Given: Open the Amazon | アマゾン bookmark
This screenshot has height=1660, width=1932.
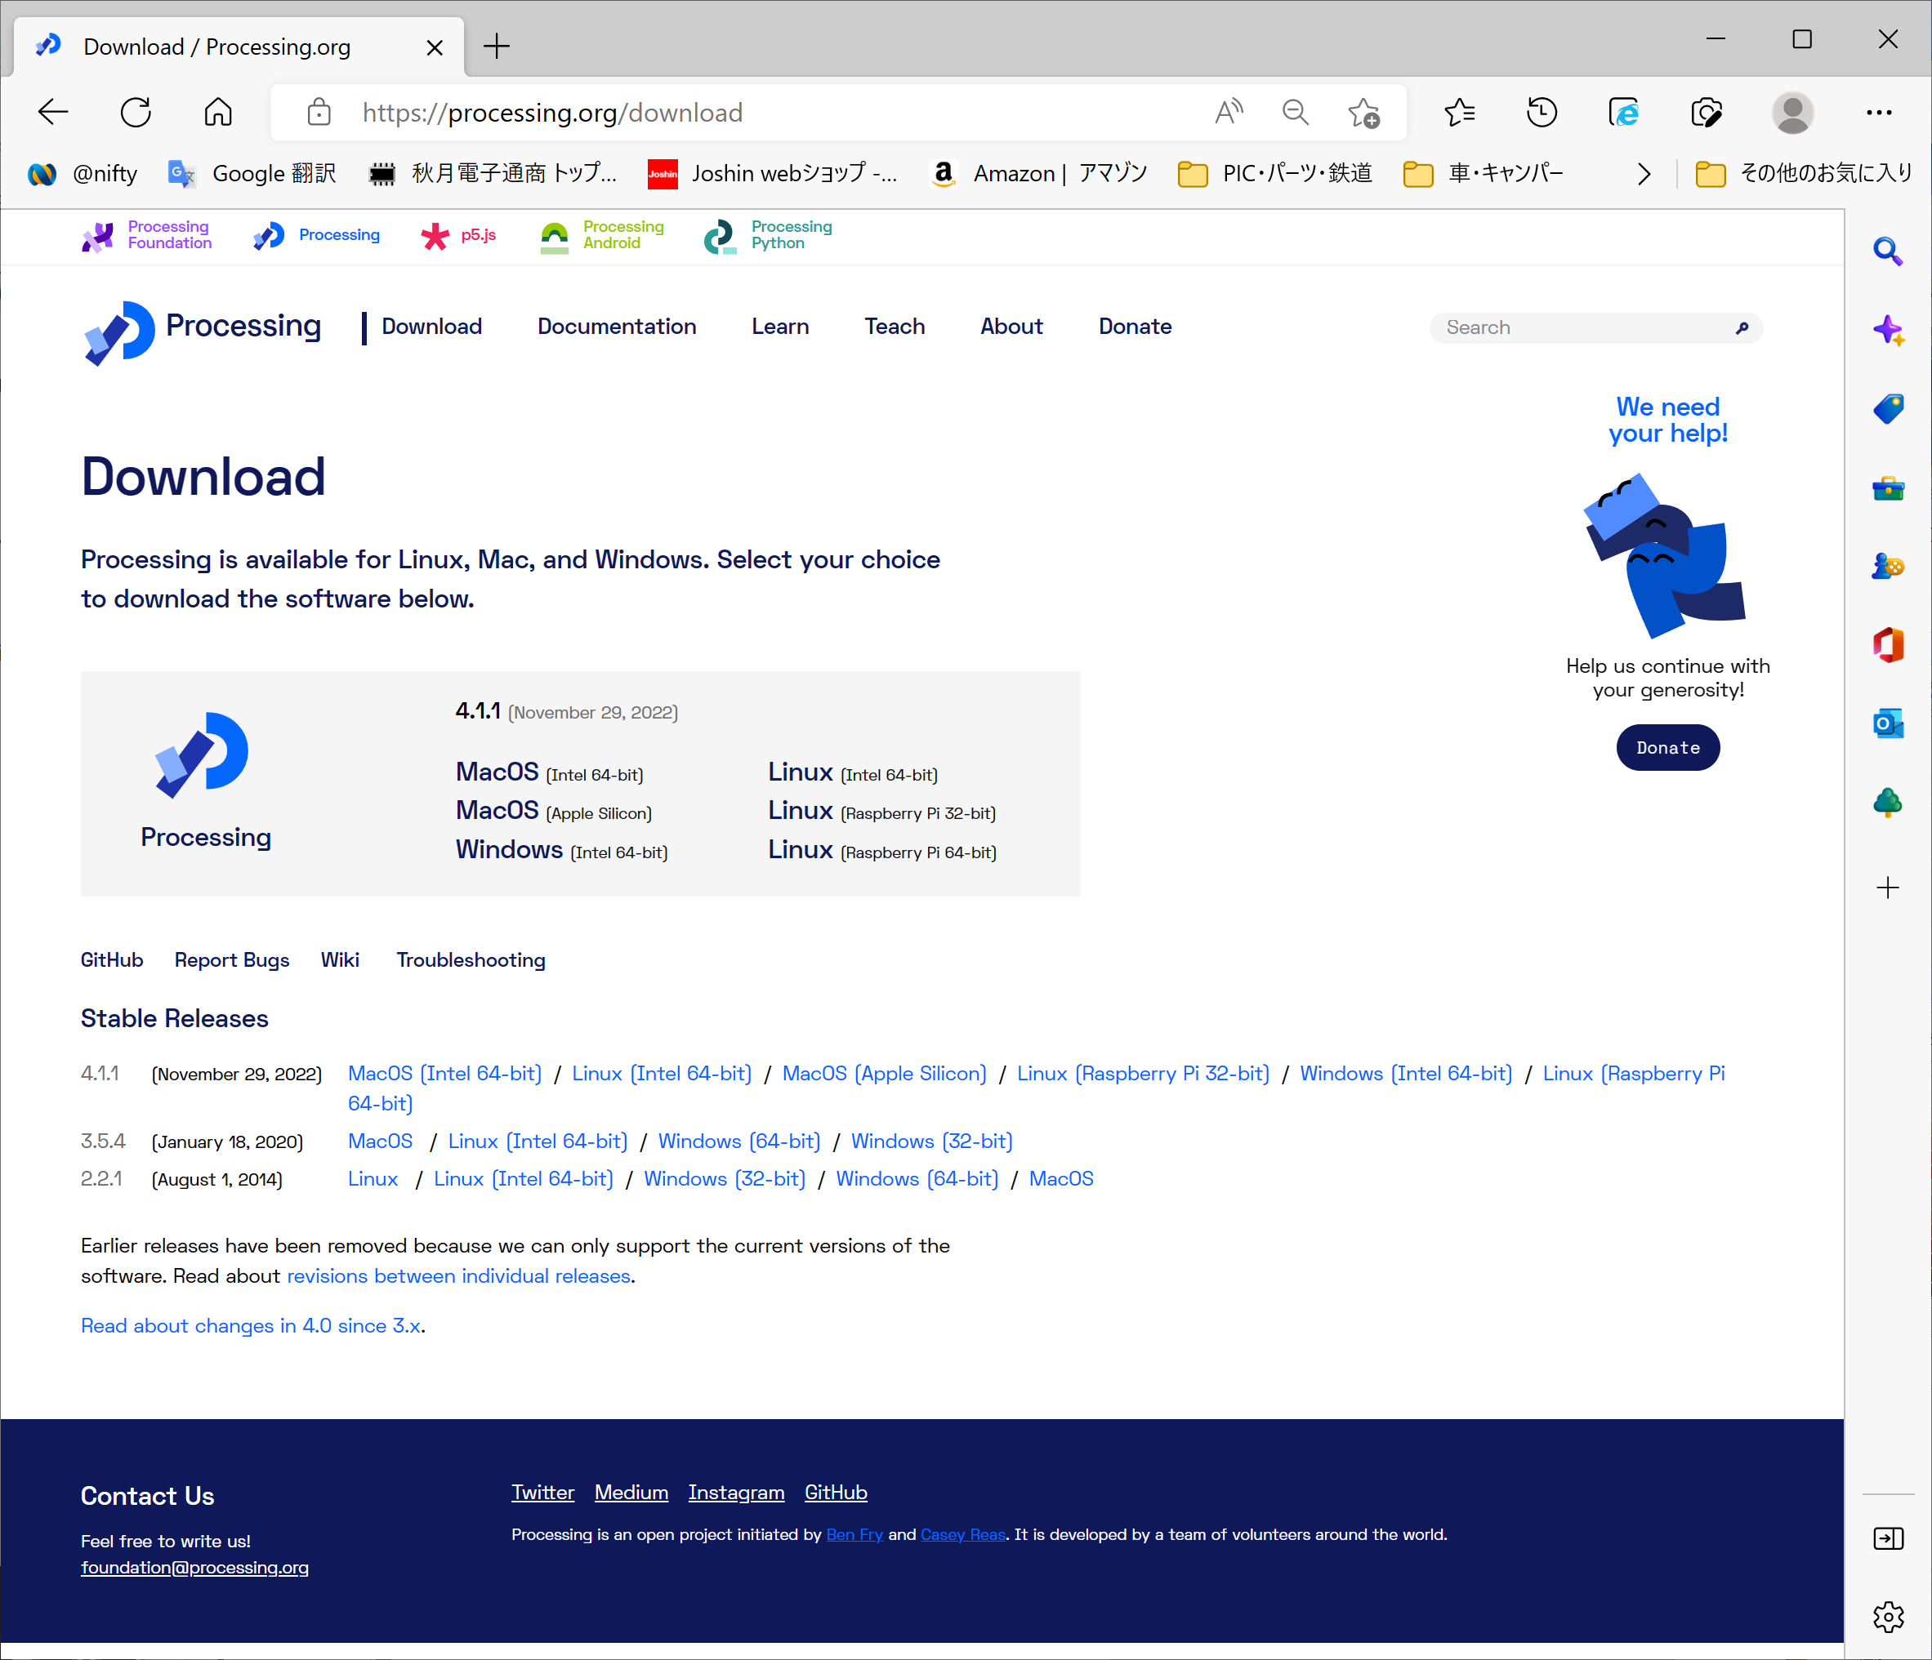Looking at the screenshot, I should [x=1040, y=173].
